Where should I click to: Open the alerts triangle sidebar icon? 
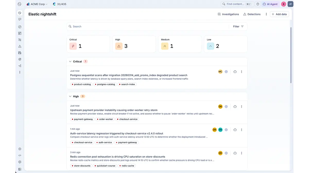click(20, 46)
